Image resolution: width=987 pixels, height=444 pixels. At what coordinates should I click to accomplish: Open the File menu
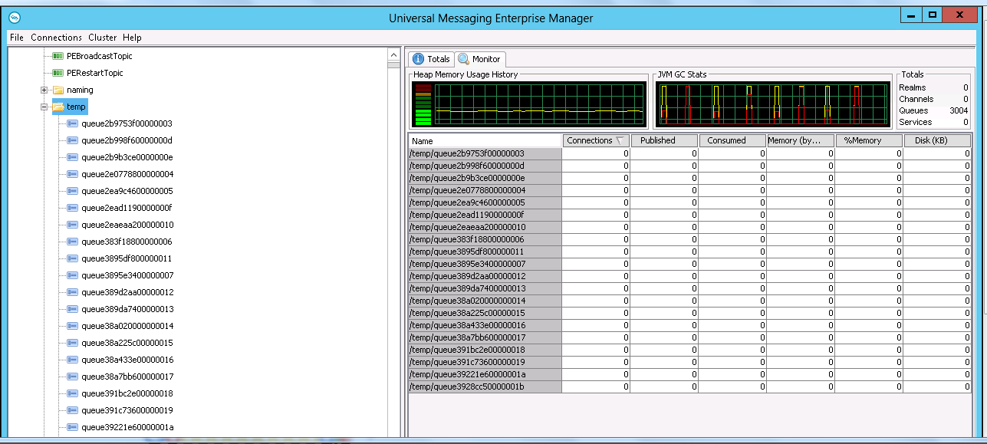[x=17, y=38]
